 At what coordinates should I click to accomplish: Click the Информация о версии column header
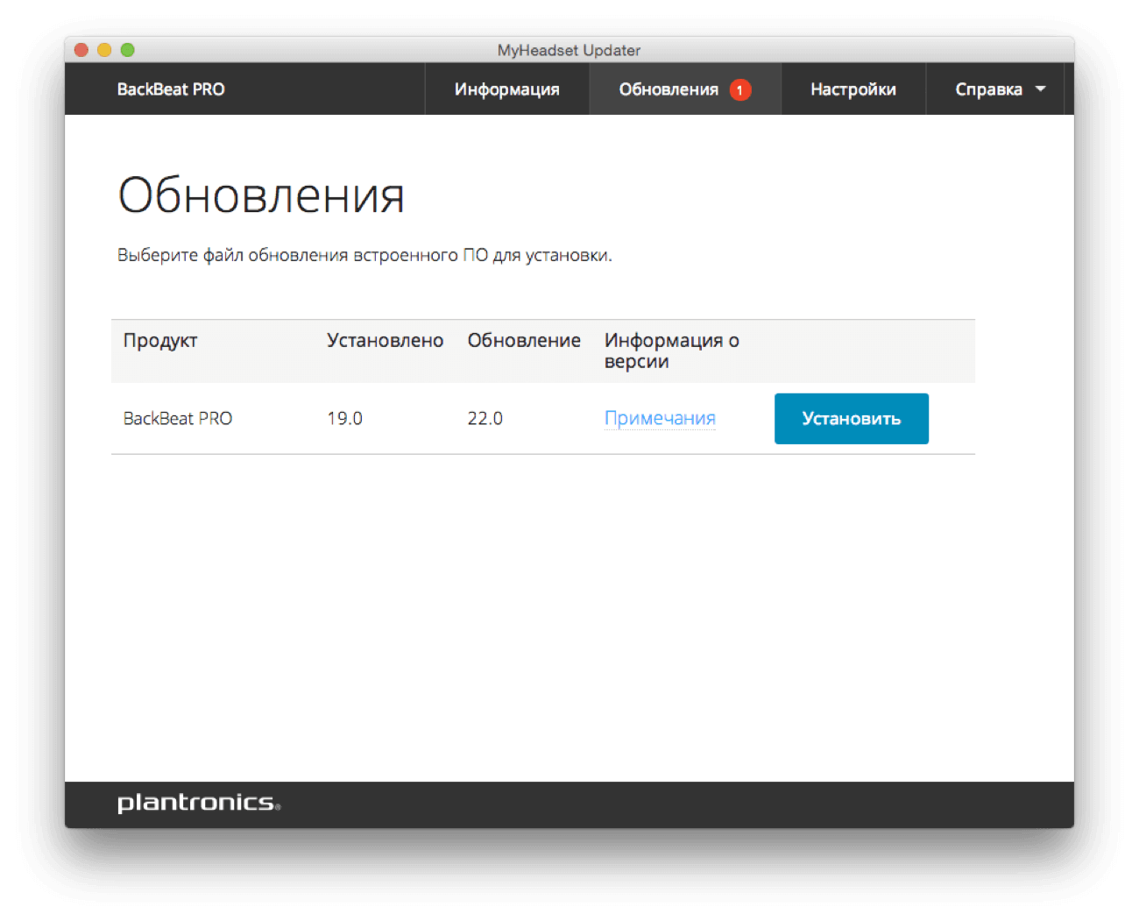671,350
